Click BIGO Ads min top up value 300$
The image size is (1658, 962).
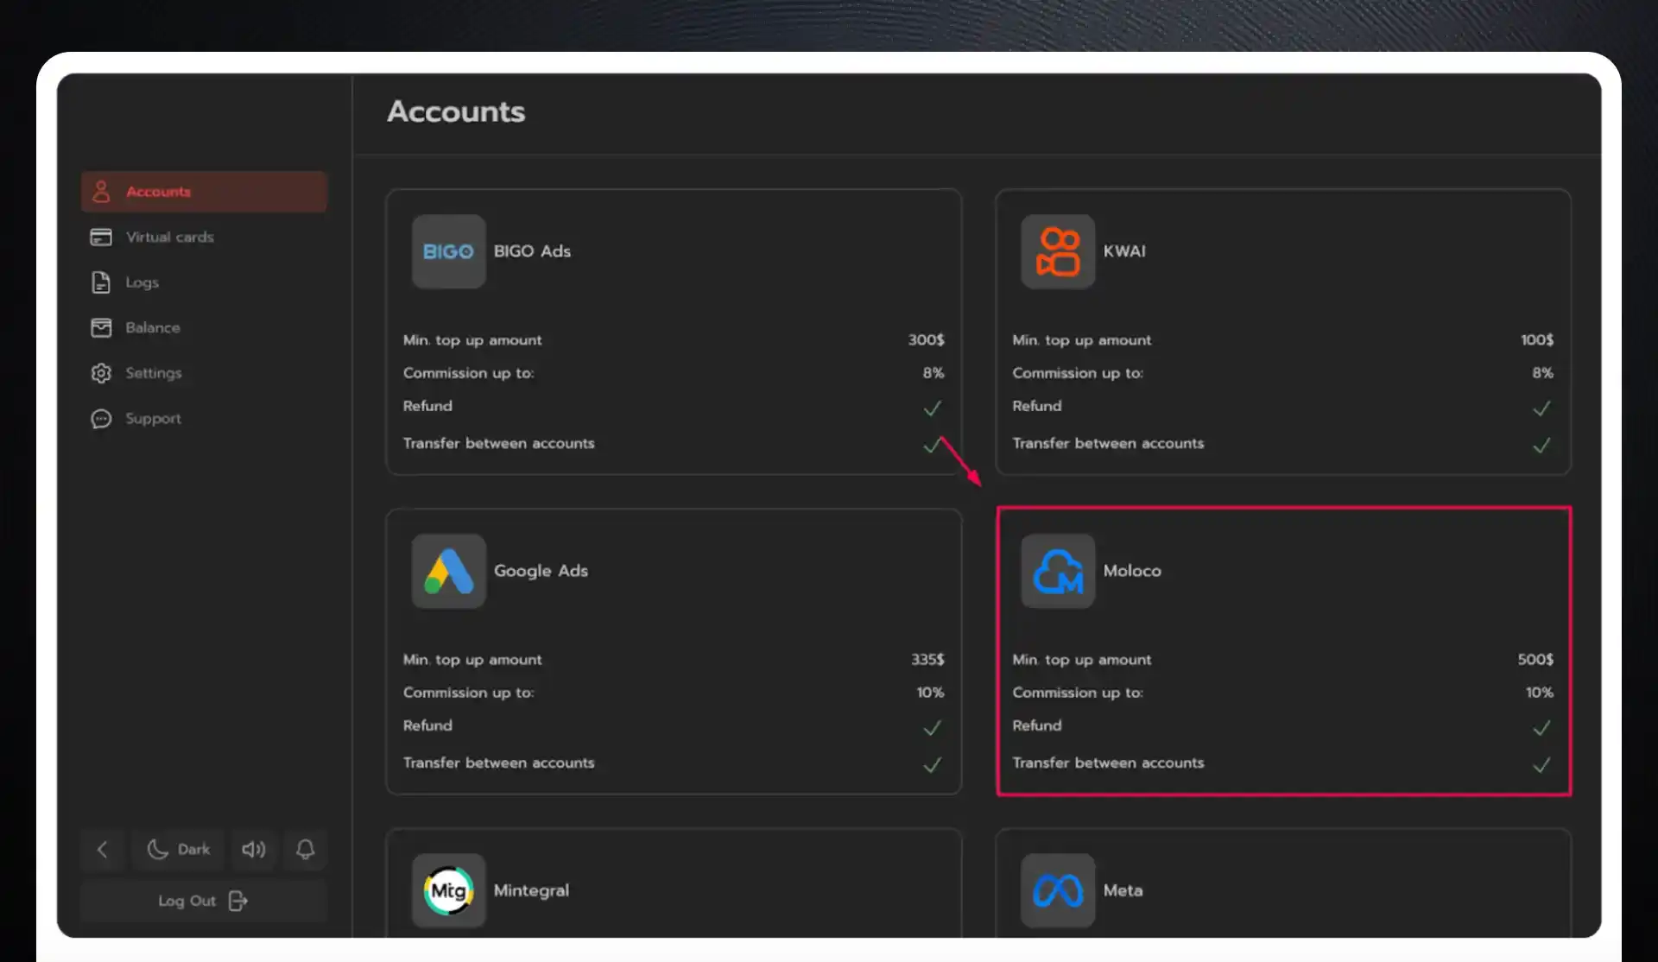click(x=926, y=340)
